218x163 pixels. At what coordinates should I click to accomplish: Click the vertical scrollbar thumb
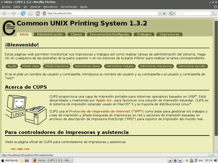[x=216, y=78]
